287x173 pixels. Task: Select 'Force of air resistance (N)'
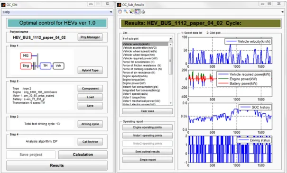[x=145, y=73]
